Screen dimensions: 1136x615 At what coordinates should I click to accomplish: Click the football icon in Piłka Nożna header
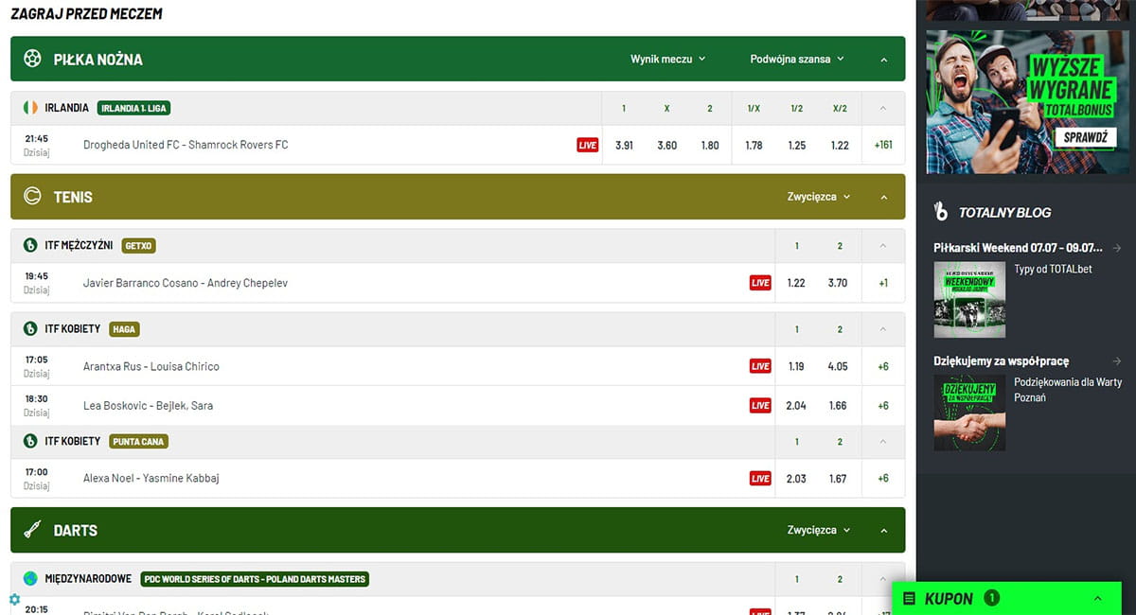coord(32,59)
